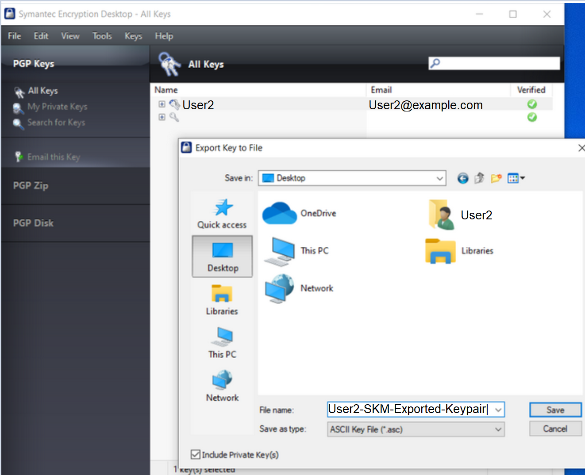Open the File name history dropdown arrow

tap(498, 410)
